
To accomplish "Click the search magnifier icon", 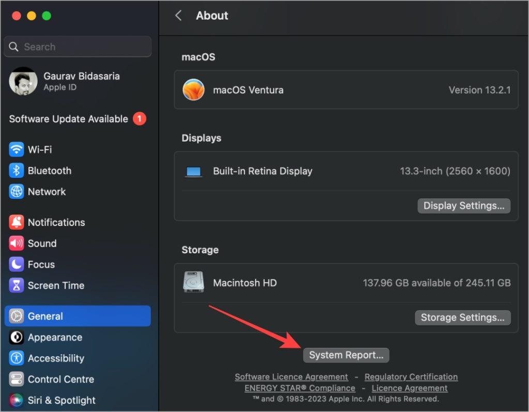I will tap(13, 47).
